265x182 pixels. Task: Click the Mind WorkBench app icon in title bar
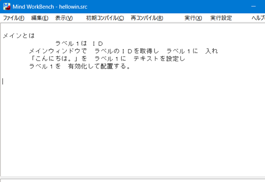point(7,6)
